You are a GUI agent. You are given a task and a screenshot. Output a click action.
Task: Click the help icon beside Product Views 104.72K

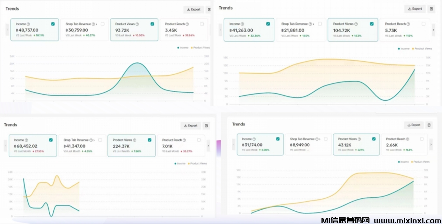(x=356, y=24)
